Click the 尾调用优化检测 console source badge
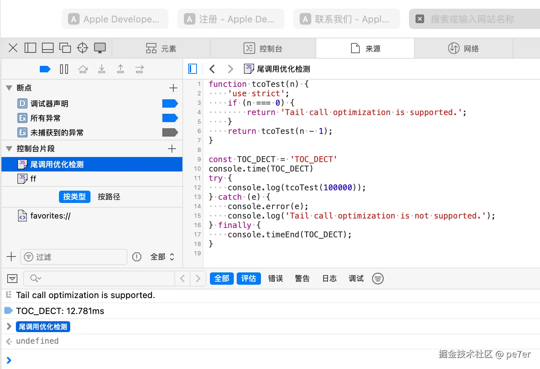Screen dimensions: 540x369 (x=43, y=327)
